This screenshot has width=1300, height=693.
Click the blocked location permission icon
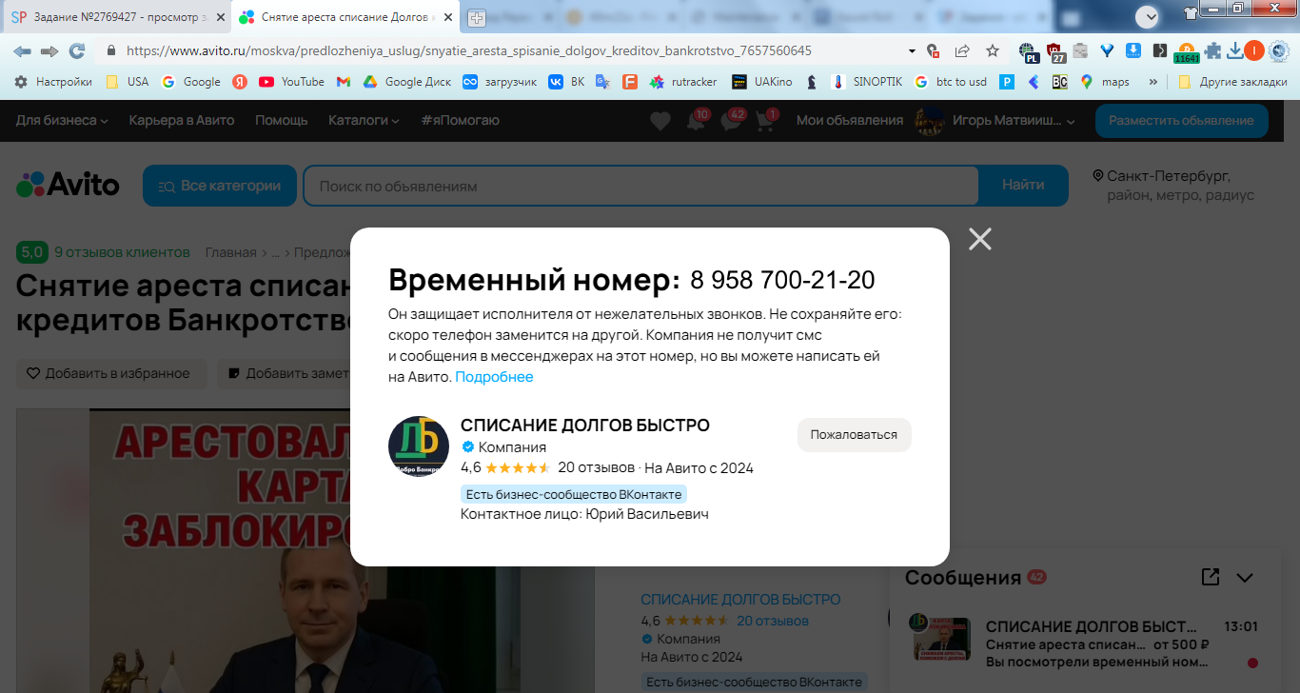tap(933, 50)
